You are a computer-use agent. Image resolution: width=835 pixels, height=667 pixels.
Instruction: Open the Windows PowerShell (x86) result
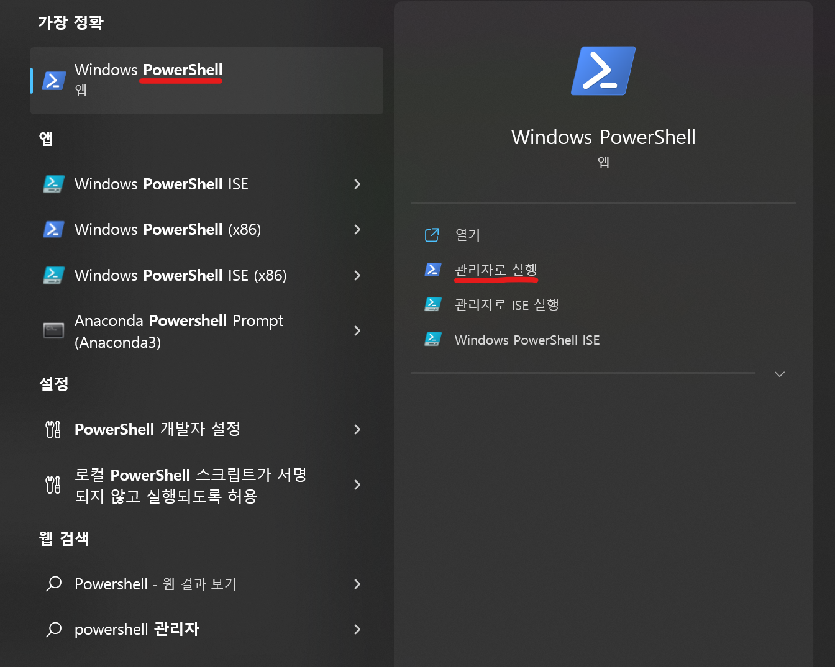(x=206, y=229)
